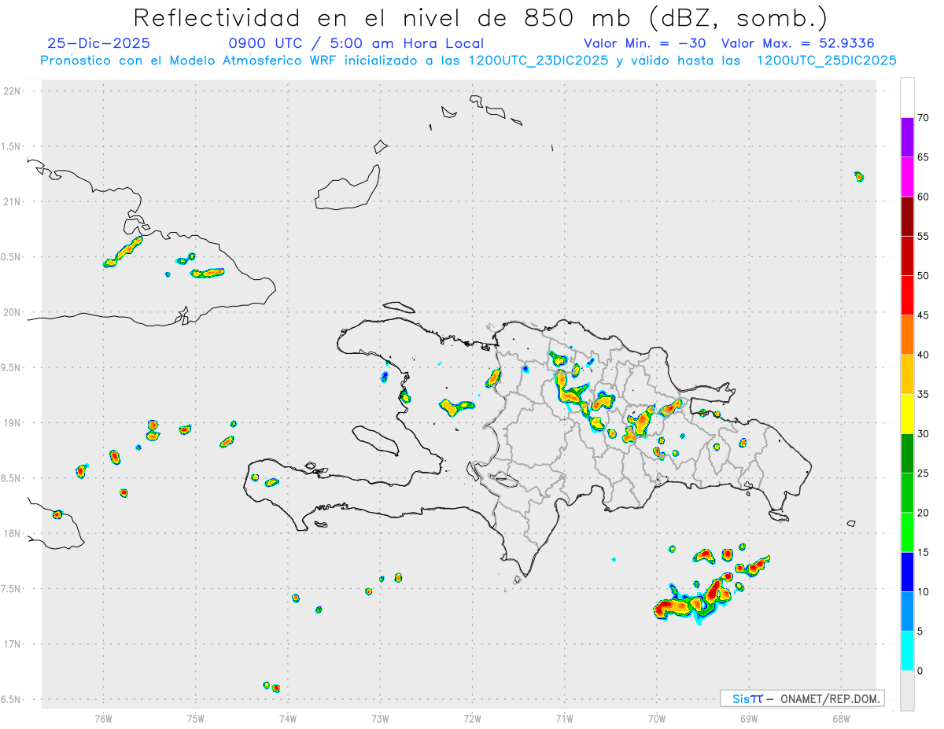Click the '70W' longitude label

pos(657,718)
